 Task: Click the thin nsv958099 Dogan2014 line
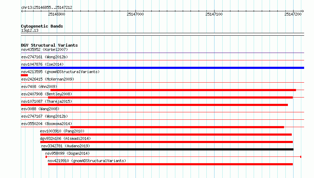tap(174, 157)
